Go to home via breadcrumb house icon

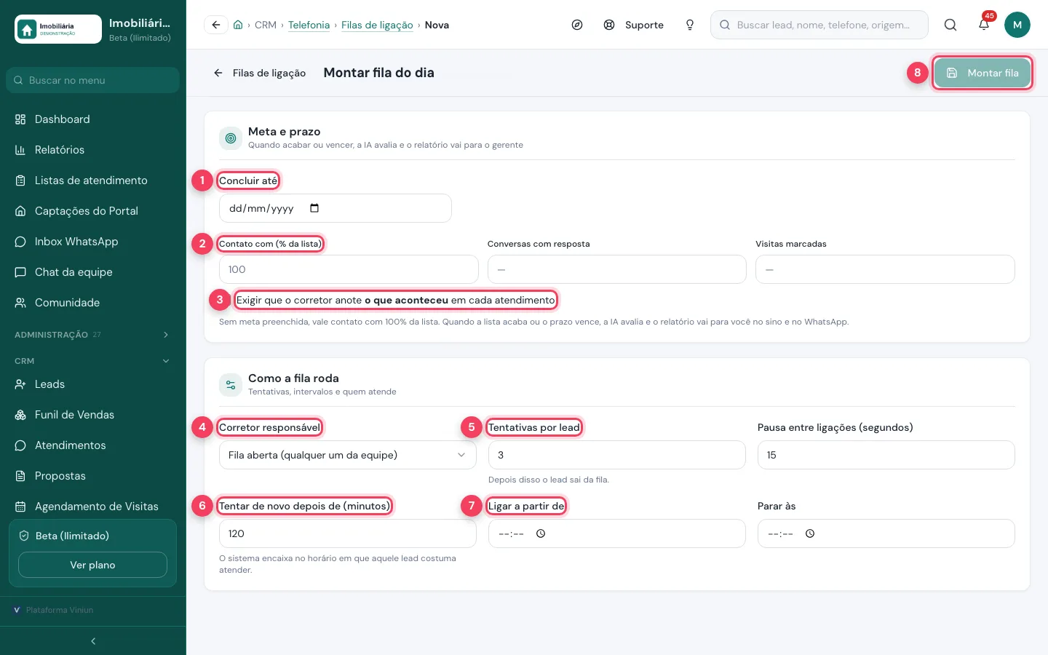(238, 25)
